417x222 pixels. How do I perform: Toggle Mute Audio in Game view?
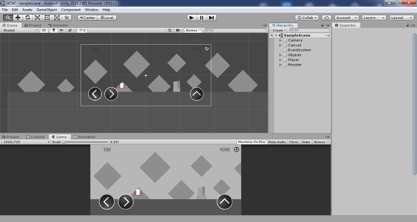pyautogui.click(x=277, y=142)
